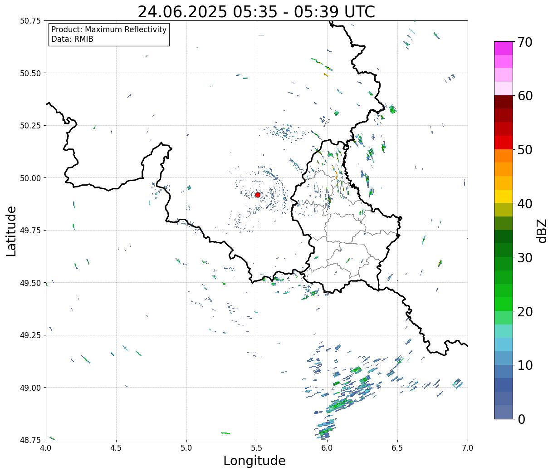Select the 'Product: Maximum Reflectivity' legend text

point(109,29)
